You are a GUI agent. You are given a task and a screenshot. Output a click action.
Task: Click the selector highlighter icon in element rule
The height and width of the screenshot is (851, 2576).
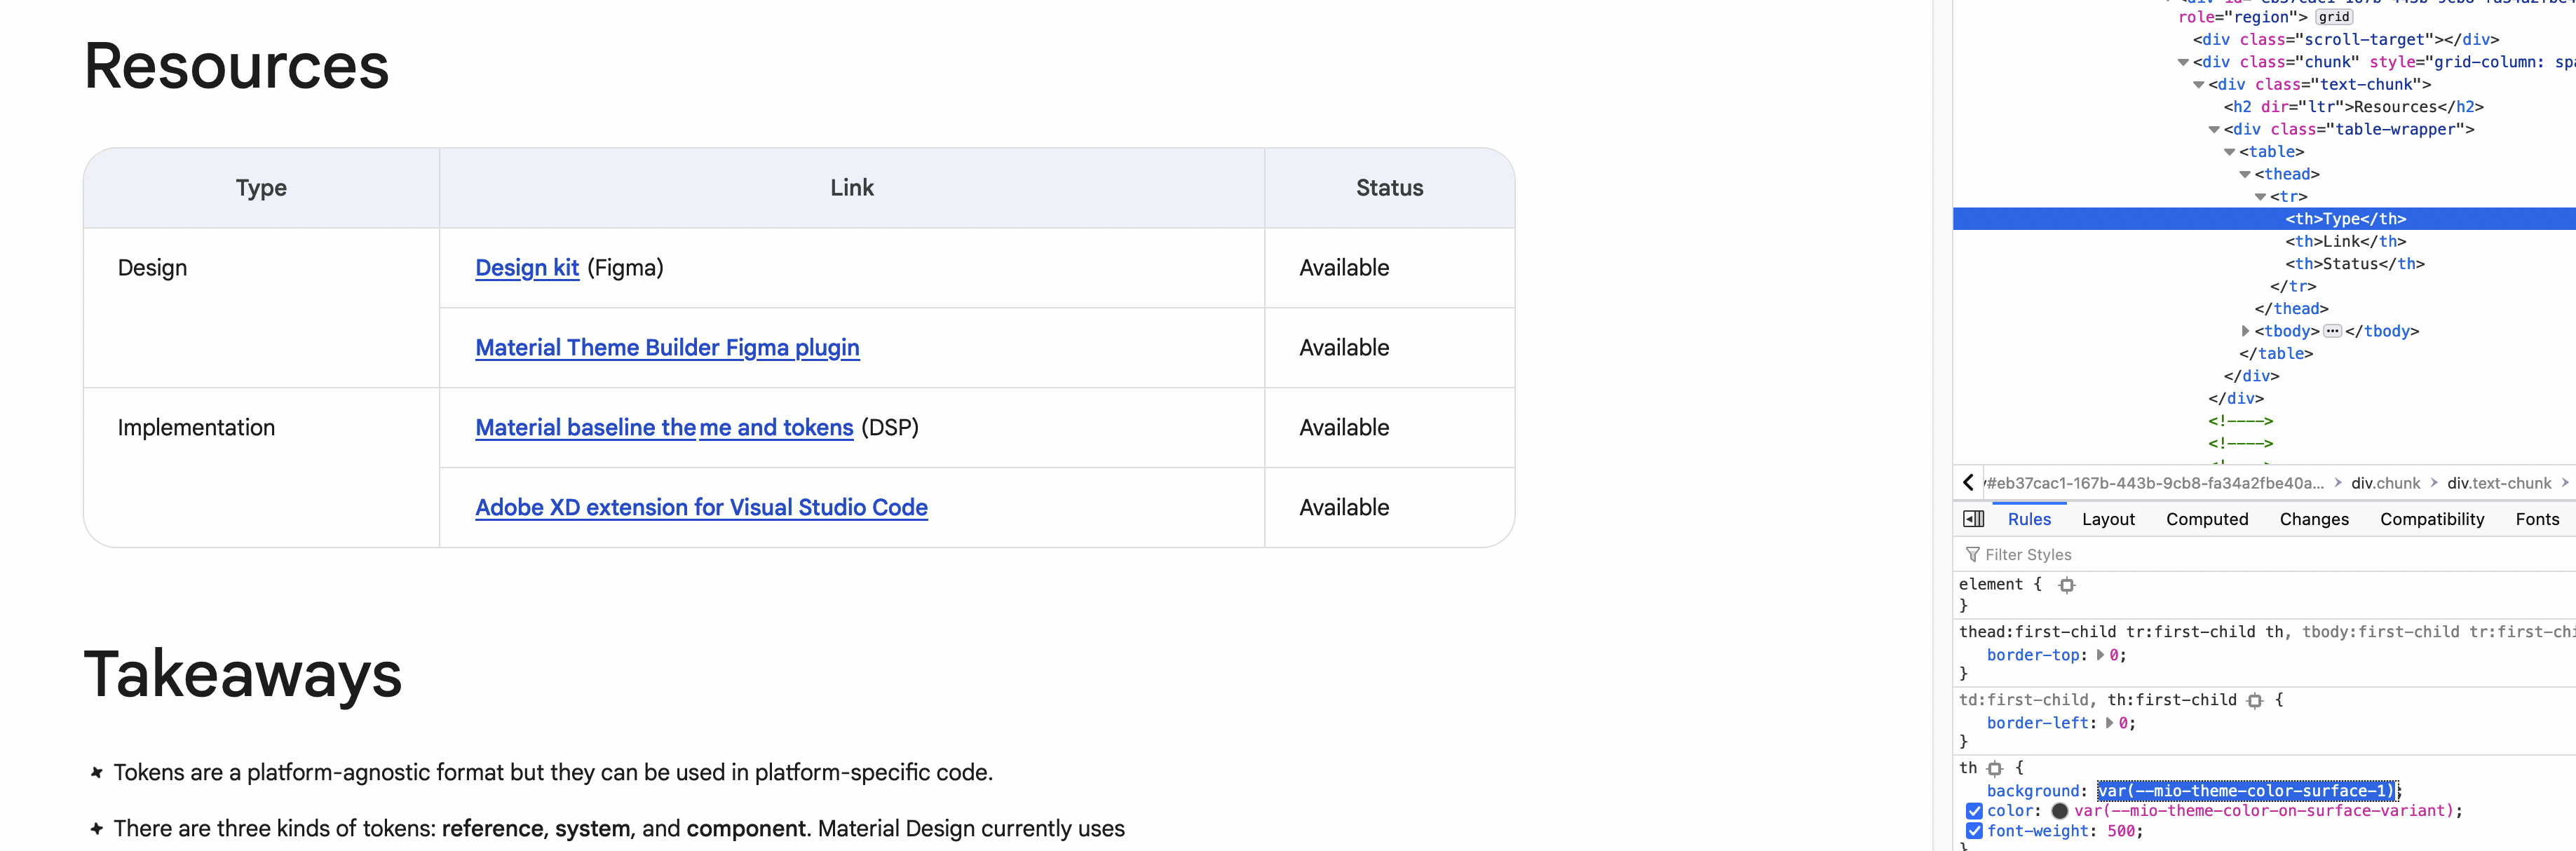pyautogui.click(x=2066, y=585)
